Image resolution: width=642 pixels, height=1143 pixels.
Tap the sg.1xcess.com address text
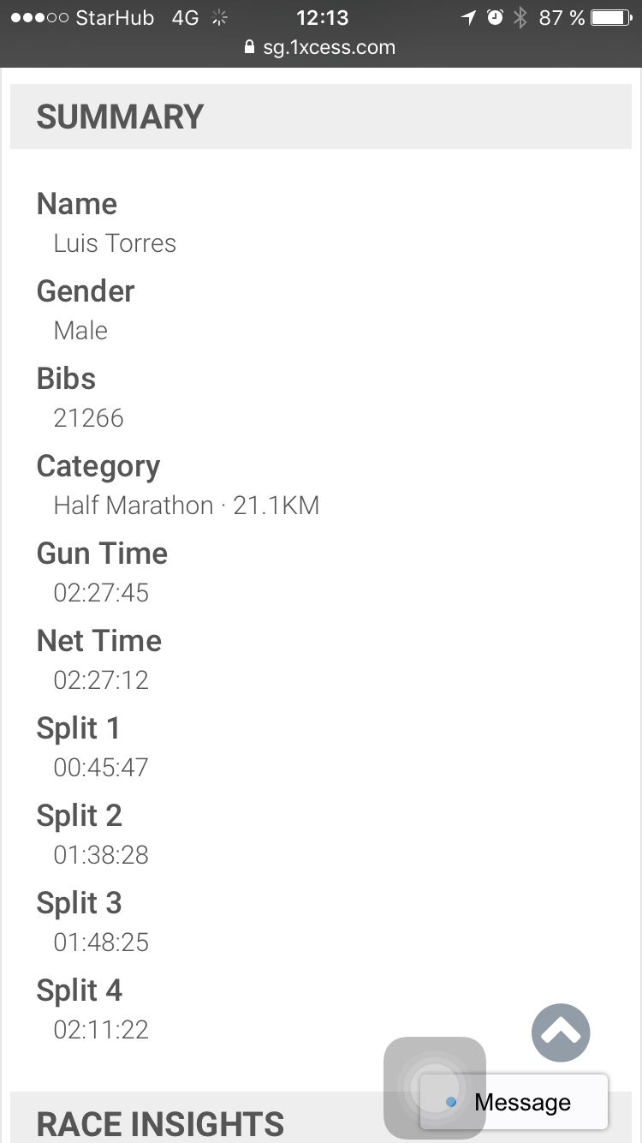(x=329, y=47)
